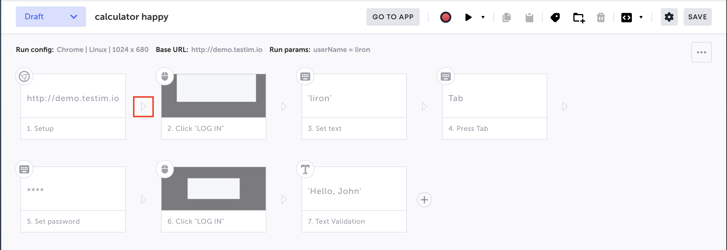The width and height of the screenshot is (727, 250).
Task: Click the Base URL demo.testim.io link
Action: (x=227, y=50)
